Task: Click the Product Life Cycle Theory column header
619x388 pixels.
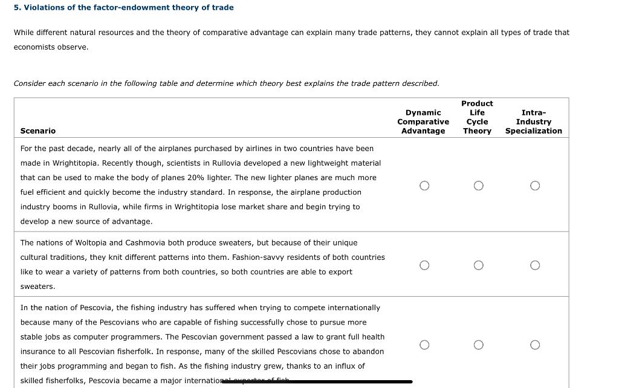Action: (477, 117)
